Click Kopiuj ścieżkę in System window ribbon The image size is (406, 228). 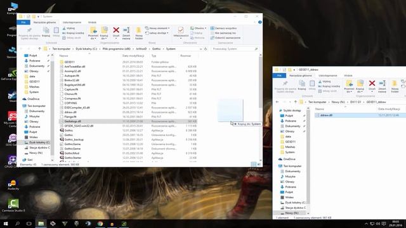[x=74, y=33]
